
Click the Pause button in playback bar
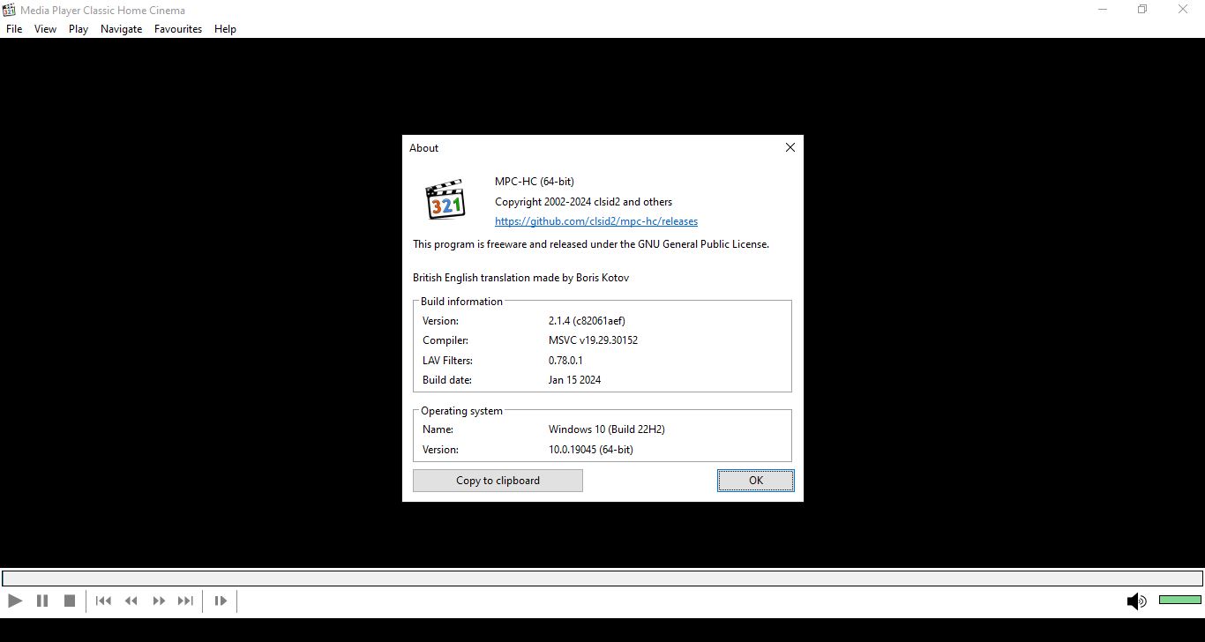coord(42,601)
